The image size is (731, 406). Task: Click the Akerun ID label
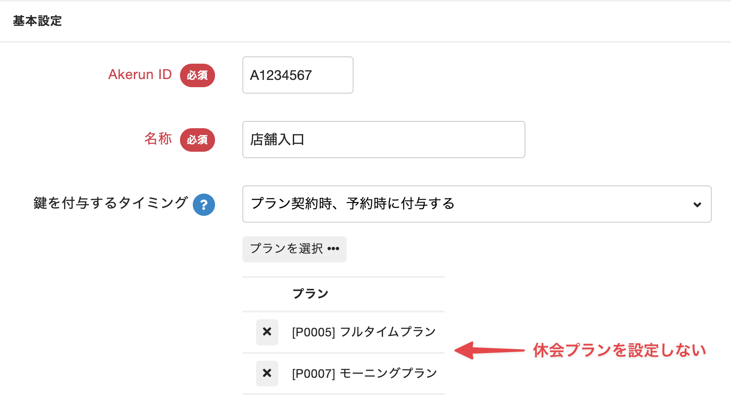click(x=140, y=75)
